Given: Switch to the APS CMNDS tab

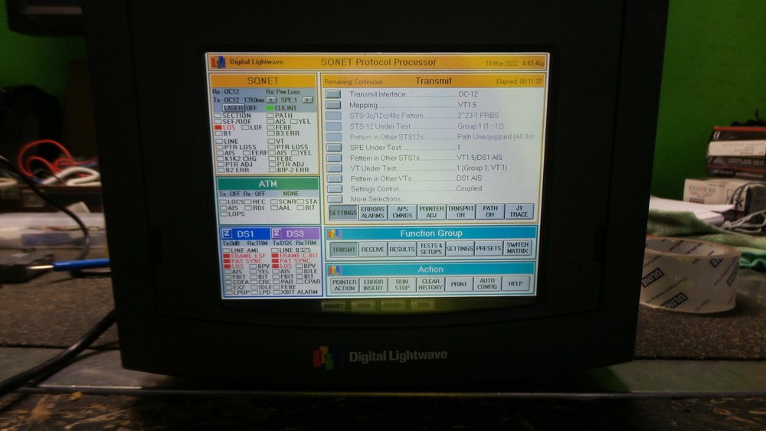Looking at the screenshot, I should click(x=402, y=212).
